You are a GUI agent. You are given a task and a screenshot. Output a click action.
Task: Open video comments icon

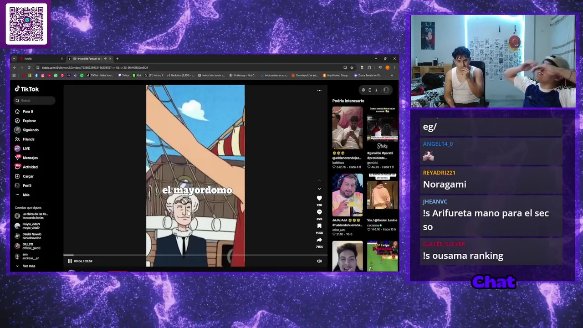pos(319,212)
